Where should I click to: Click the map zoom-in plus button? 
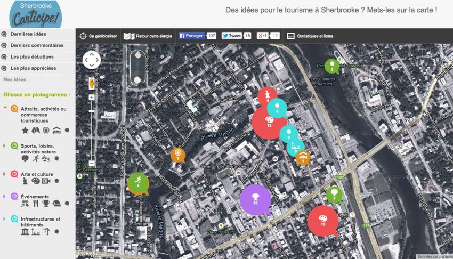click(x=92, y=98)
